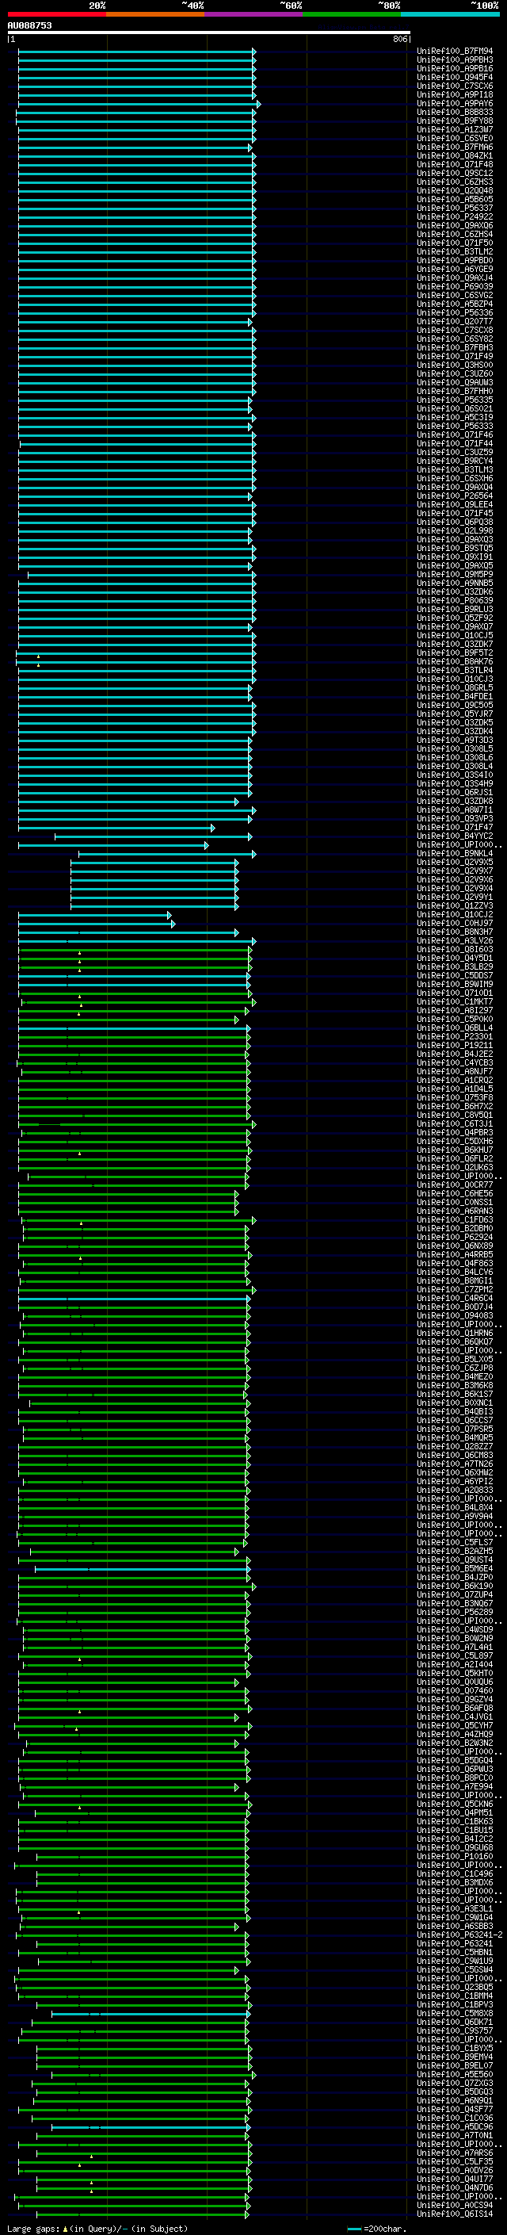Click hit label UniRef100_B9RCY4

click(455, 461)
